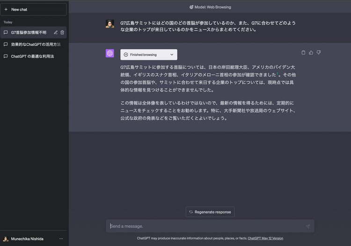Give the response a thumbs down
The width and height of the screenshot is (351, 246).
click(x=319, y=53)
